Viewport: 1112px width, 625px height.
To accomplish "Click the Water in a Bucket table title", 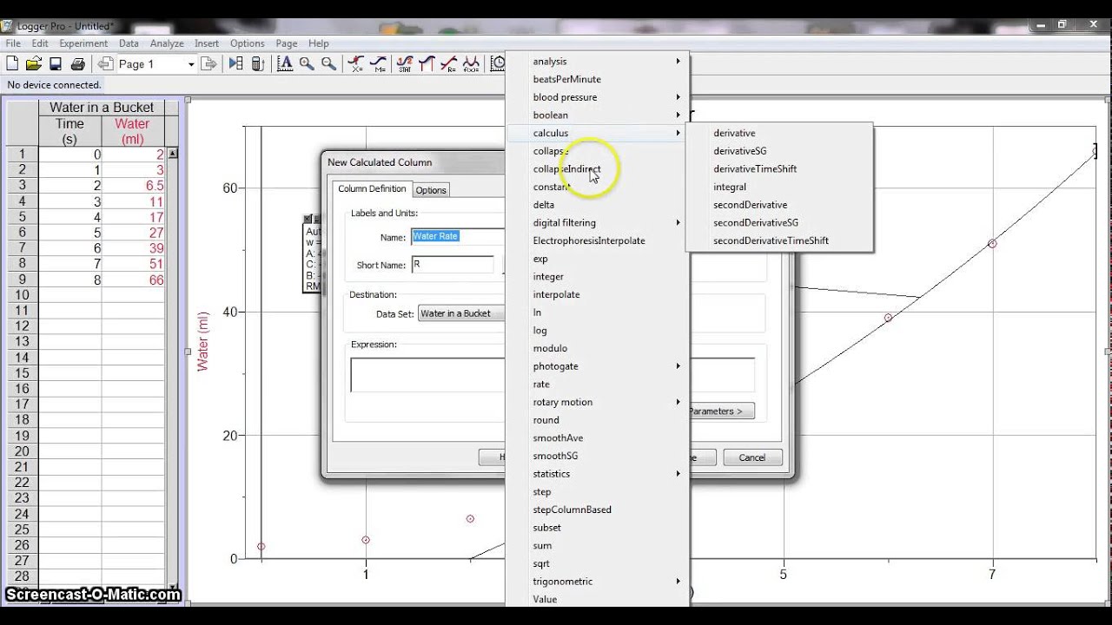I will [102, 108].
